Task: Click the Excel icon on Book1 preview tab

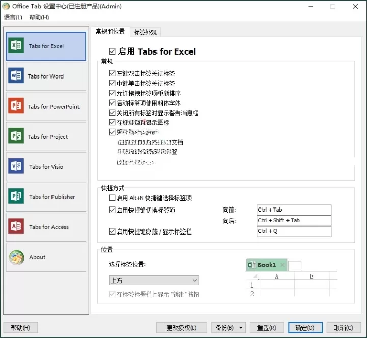Action: pos(252,265)
